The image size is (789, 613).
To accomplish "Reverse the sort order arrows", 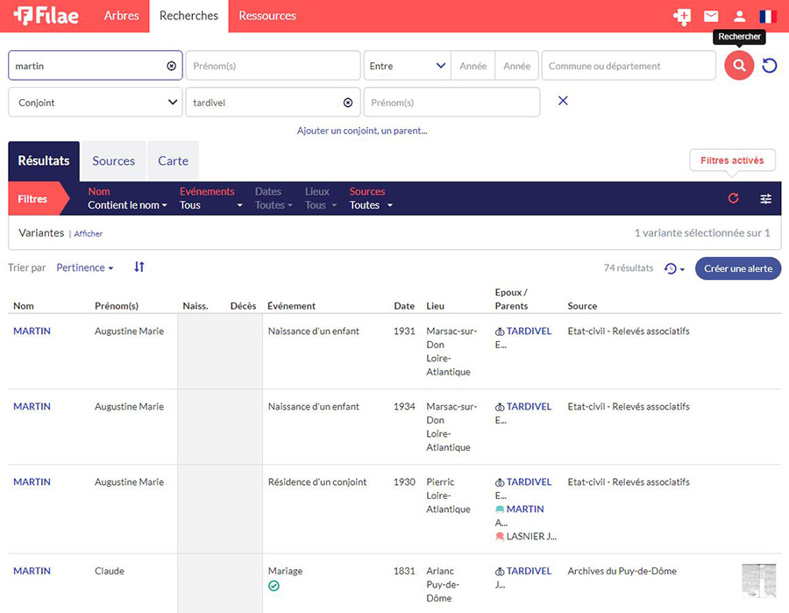I will click(139, 267).
